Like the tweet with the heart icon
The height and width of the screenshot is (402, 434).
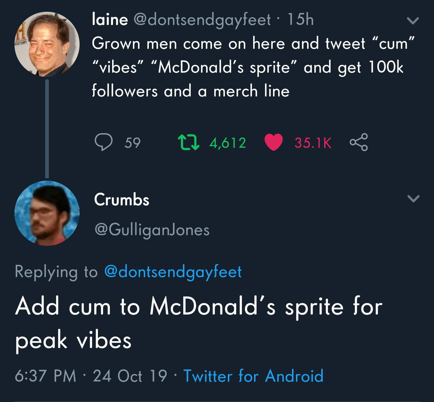[273, 142]
